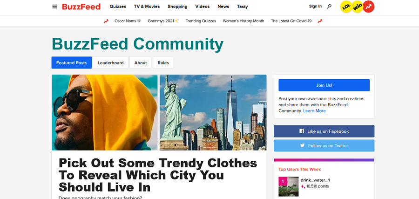Click Follow us on Twitter button
The image size is (419, 199).
pyautogui.click(x=324, y=146)
